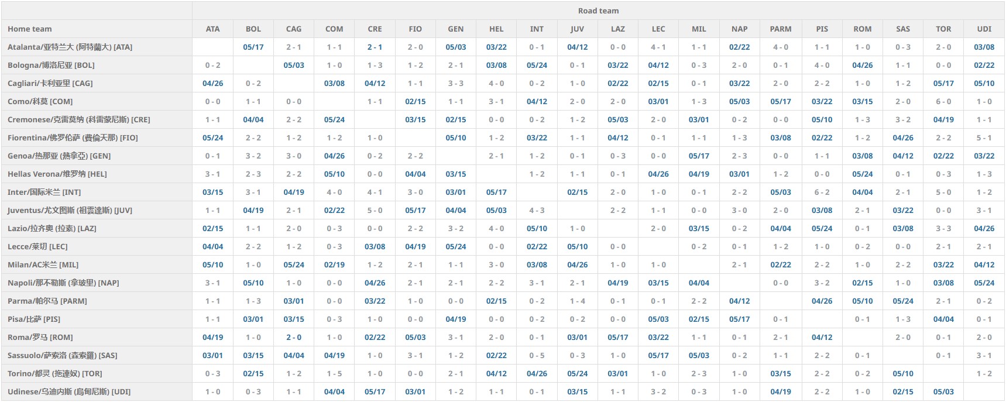Click the UDI column header
The image size is (1006, 402).
(984, 29)
